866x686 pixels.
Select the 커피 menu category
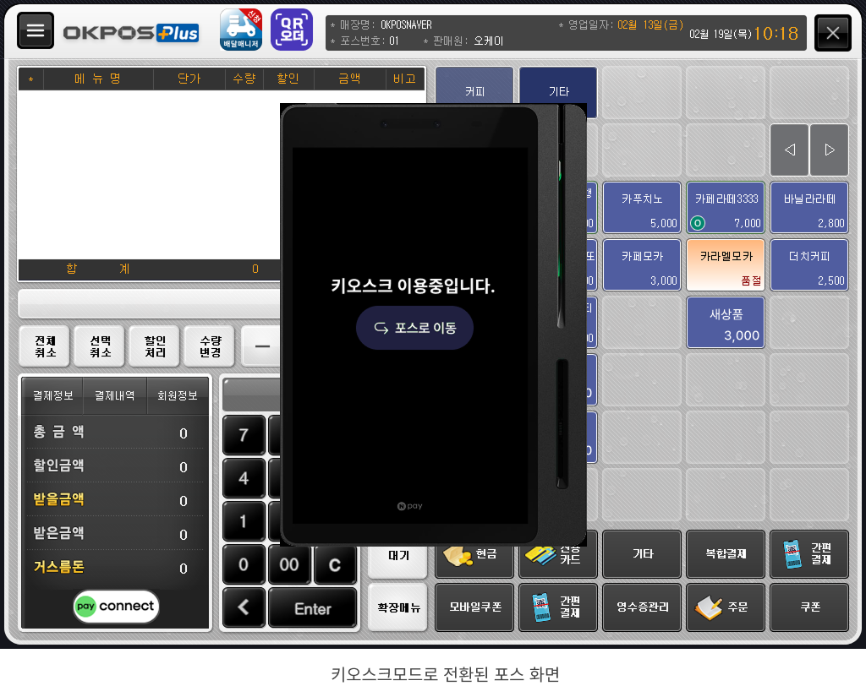(x=474, y=91)
